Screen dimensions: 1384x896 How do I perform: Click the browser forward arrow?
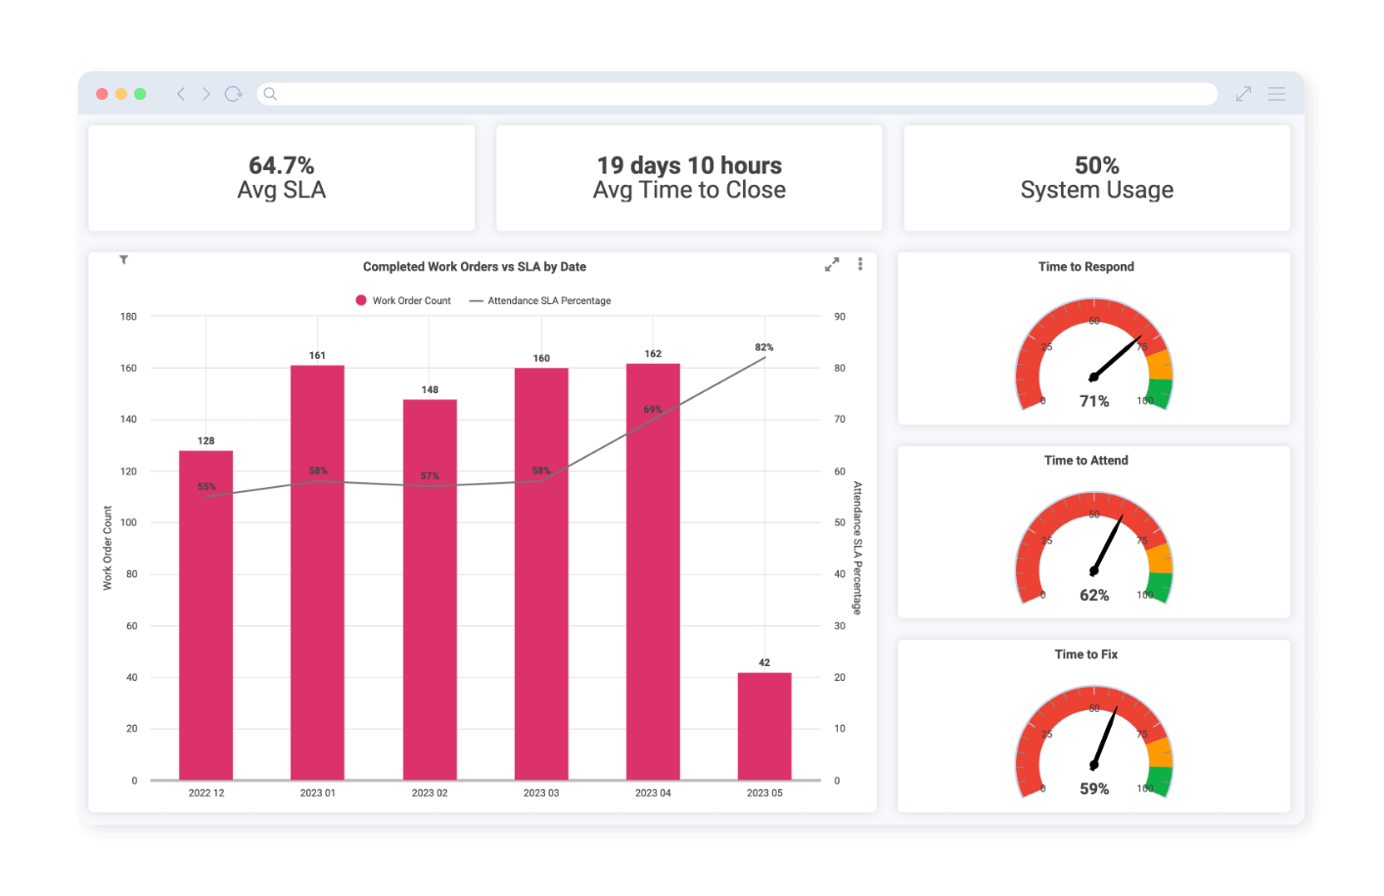(206, 94)
